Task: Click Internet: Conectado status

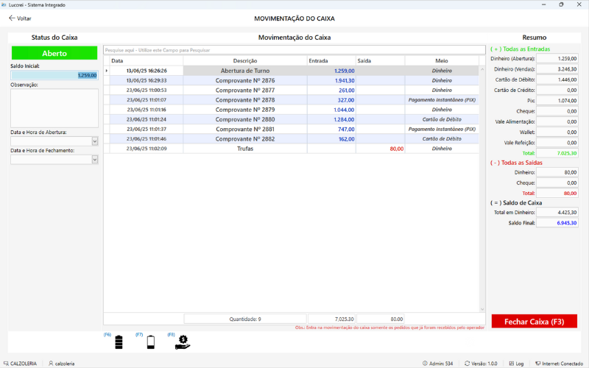Action: [560, 364]
